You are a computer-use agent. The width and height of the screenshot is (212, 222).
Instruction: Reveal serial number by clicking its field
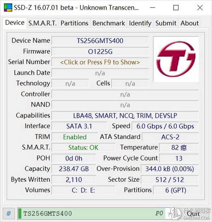coord(100,62)
